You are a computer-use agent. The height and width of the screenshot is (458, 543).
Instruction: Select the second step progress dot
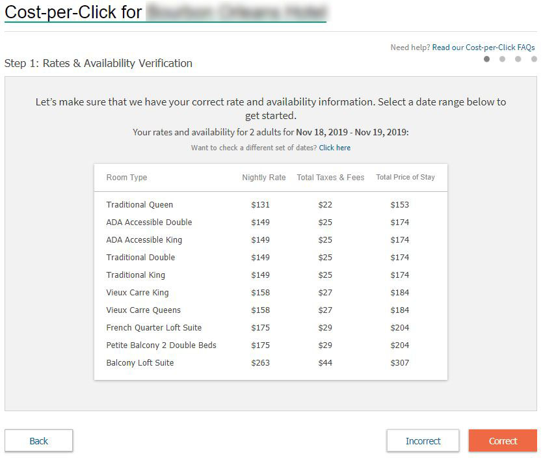click(x=503, y=59)
